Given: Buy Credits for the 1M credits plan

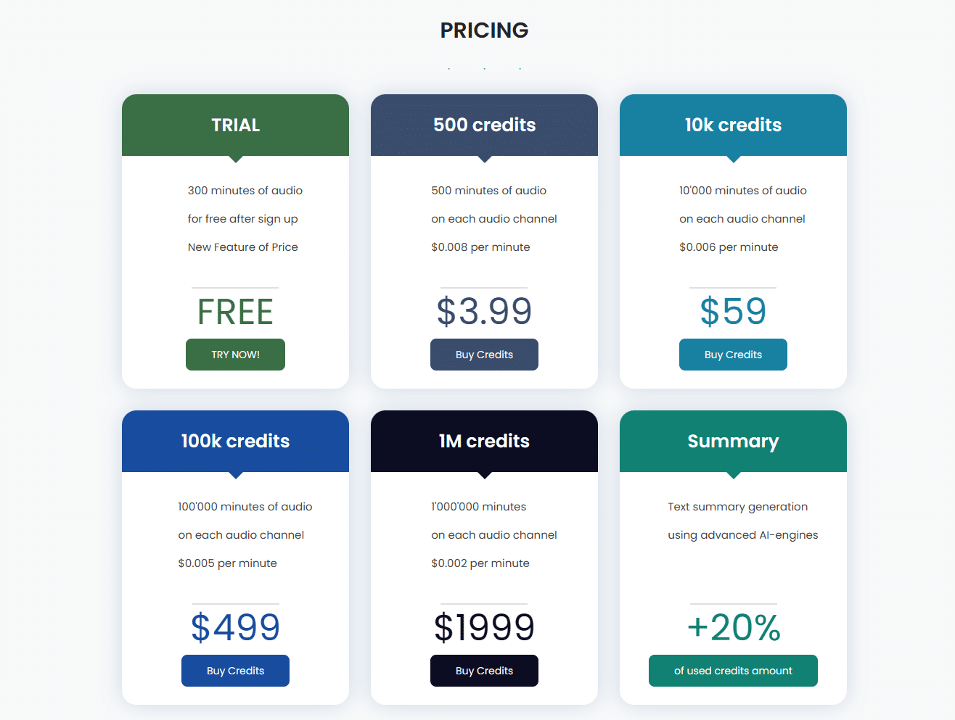Looking at the screenshot, I should click(484, 671).
